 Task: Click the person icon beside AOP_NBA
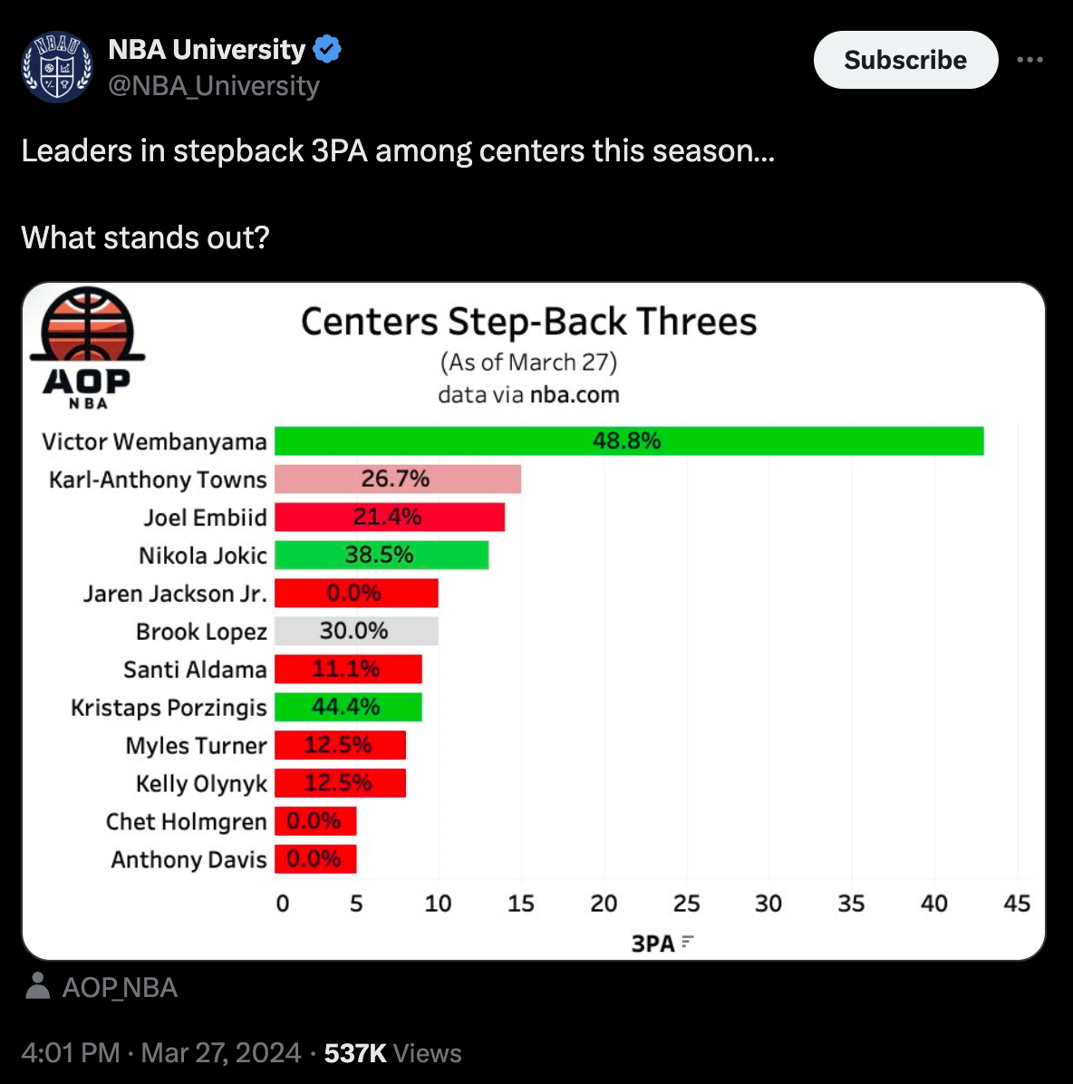click(x=38, y=986)
